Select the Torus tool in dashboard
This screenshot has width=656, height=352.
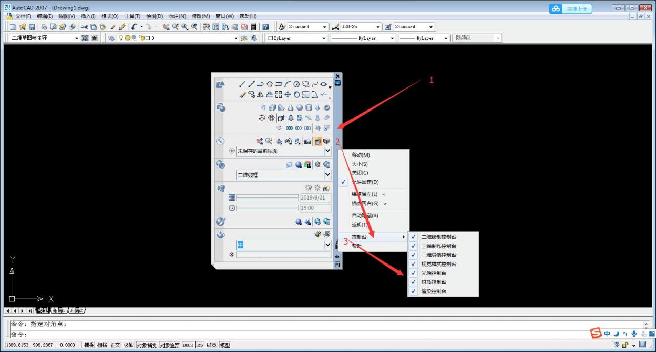[x=326, y=107]
